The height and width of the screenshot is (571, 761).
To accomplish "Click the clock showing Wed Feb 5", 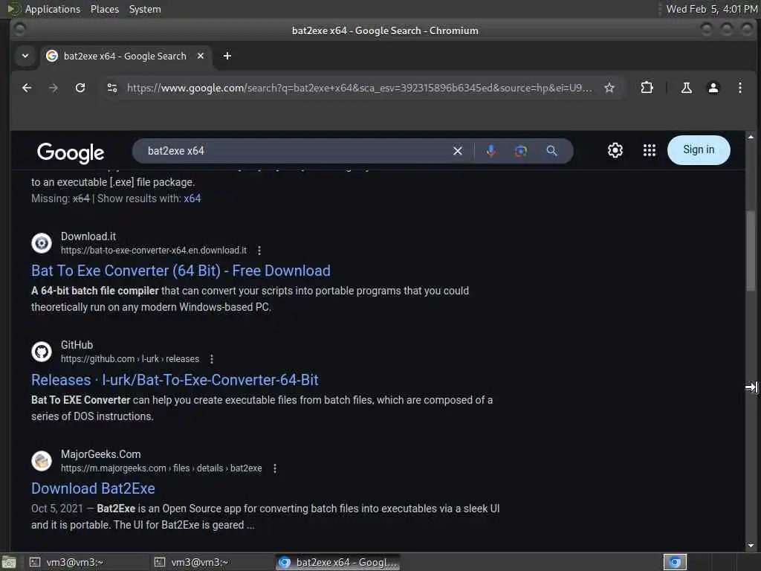I will (711, 9).
